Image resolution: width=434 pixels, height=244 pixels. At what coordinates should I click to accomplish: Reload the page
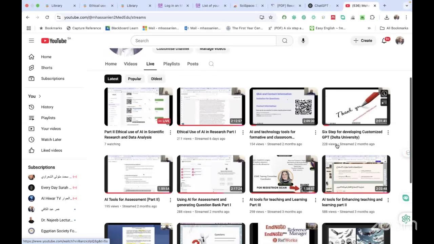[x=47, y=17]
